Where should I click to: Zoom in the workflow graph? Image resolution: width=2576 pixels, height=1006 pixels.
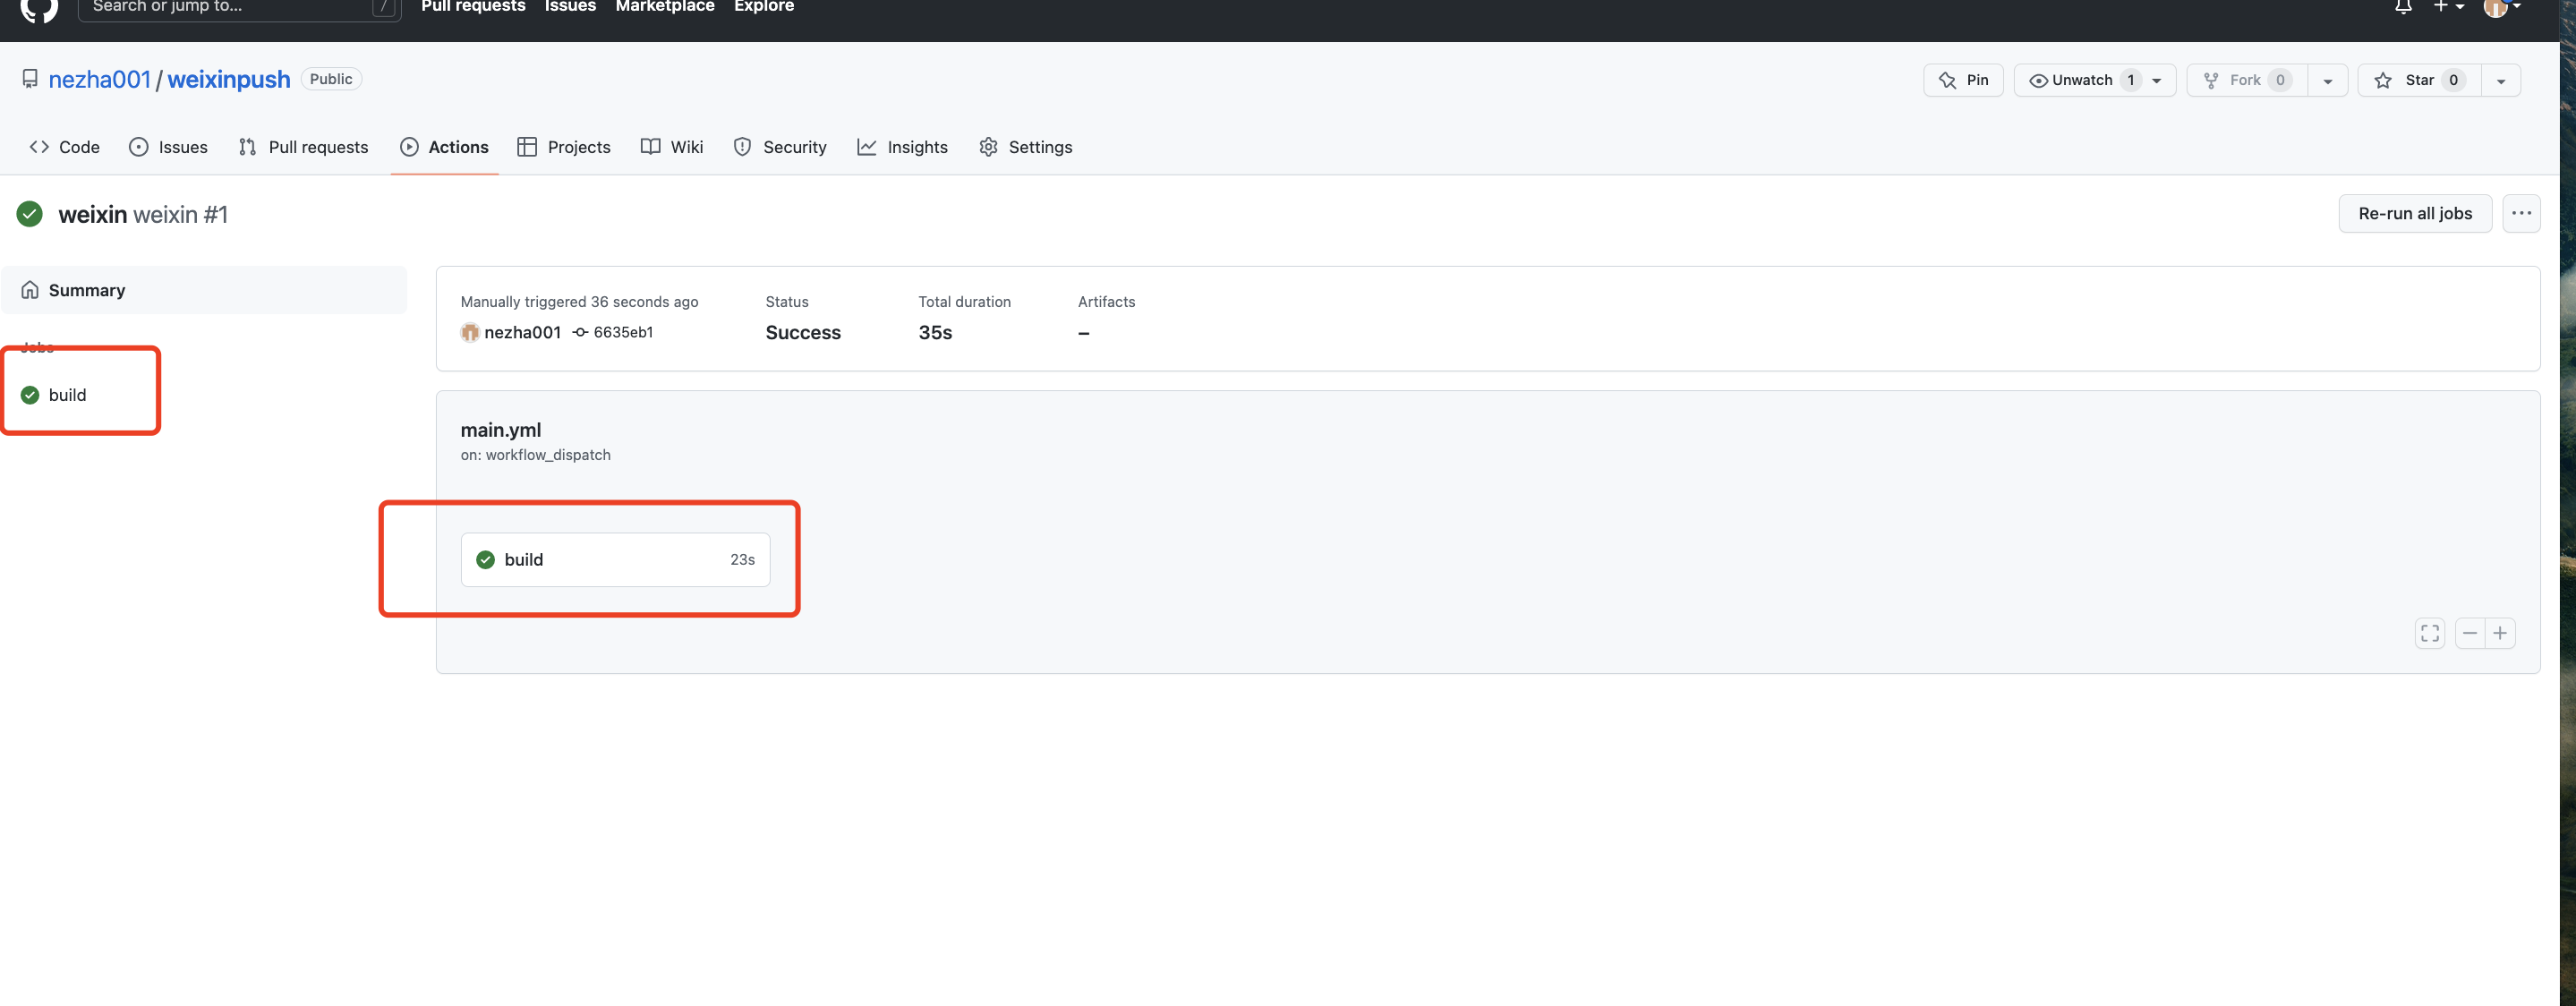click(2500, 633)
